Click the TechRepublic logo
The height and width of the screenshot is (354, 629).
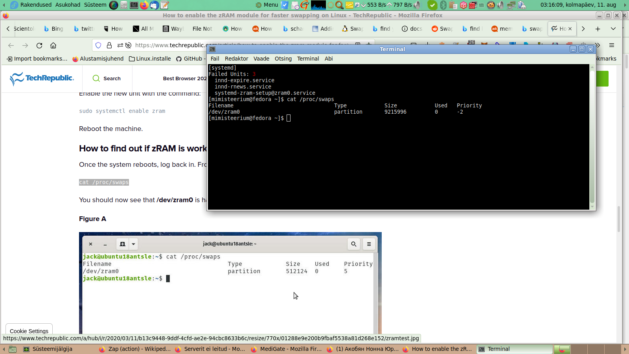click(42, 79)
